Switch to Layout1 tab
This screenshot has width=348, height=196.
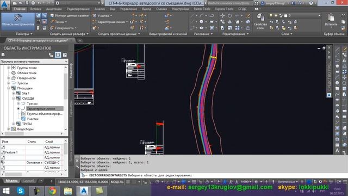click(28, 181)
